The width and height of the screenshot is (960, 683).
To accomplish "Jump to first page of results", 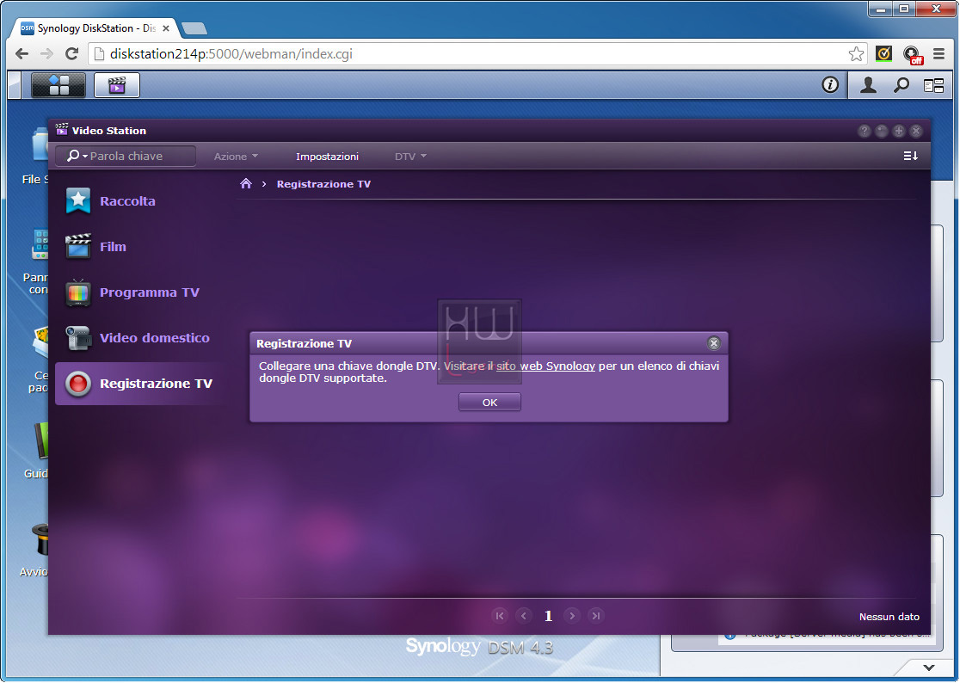I will tap(500, 616).
